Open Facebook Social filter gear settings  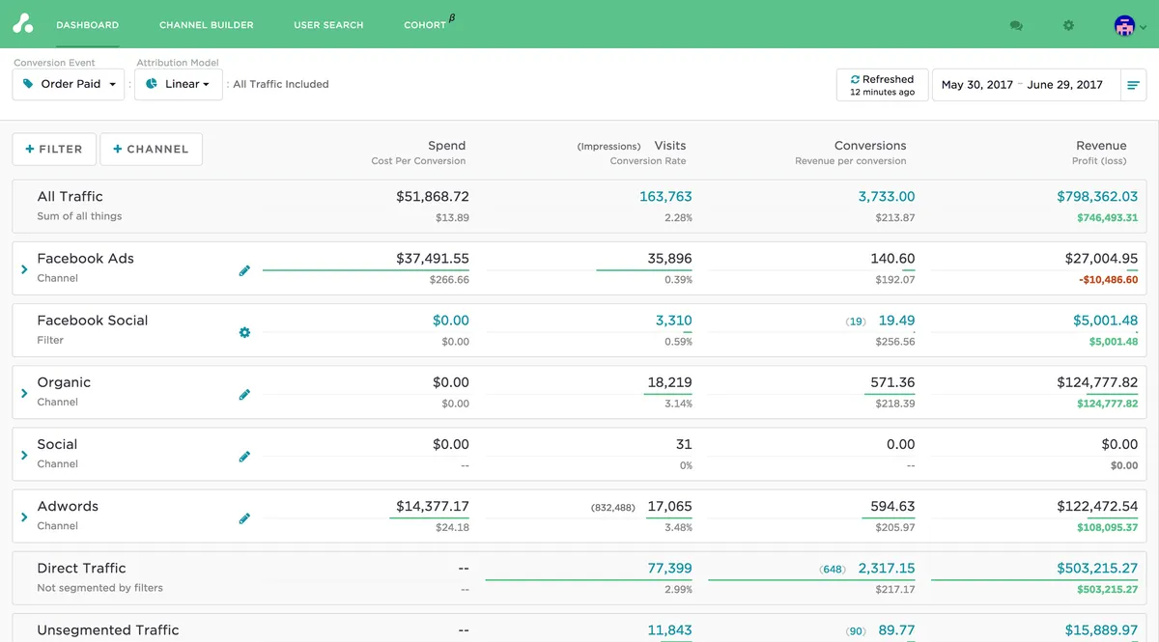click(x=244, y=332)
